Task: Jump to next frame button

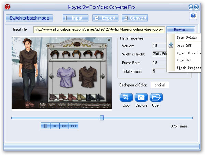Action: pyautogui.click(x=73, y=126)
